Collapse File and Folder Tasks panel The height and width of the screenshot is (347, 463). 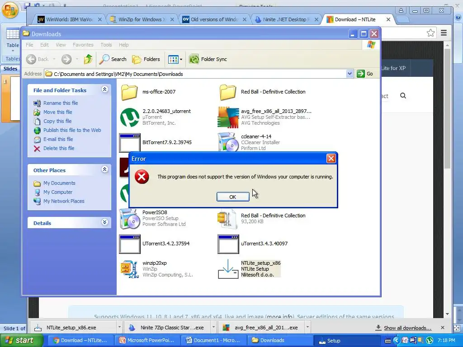point(104,89)
